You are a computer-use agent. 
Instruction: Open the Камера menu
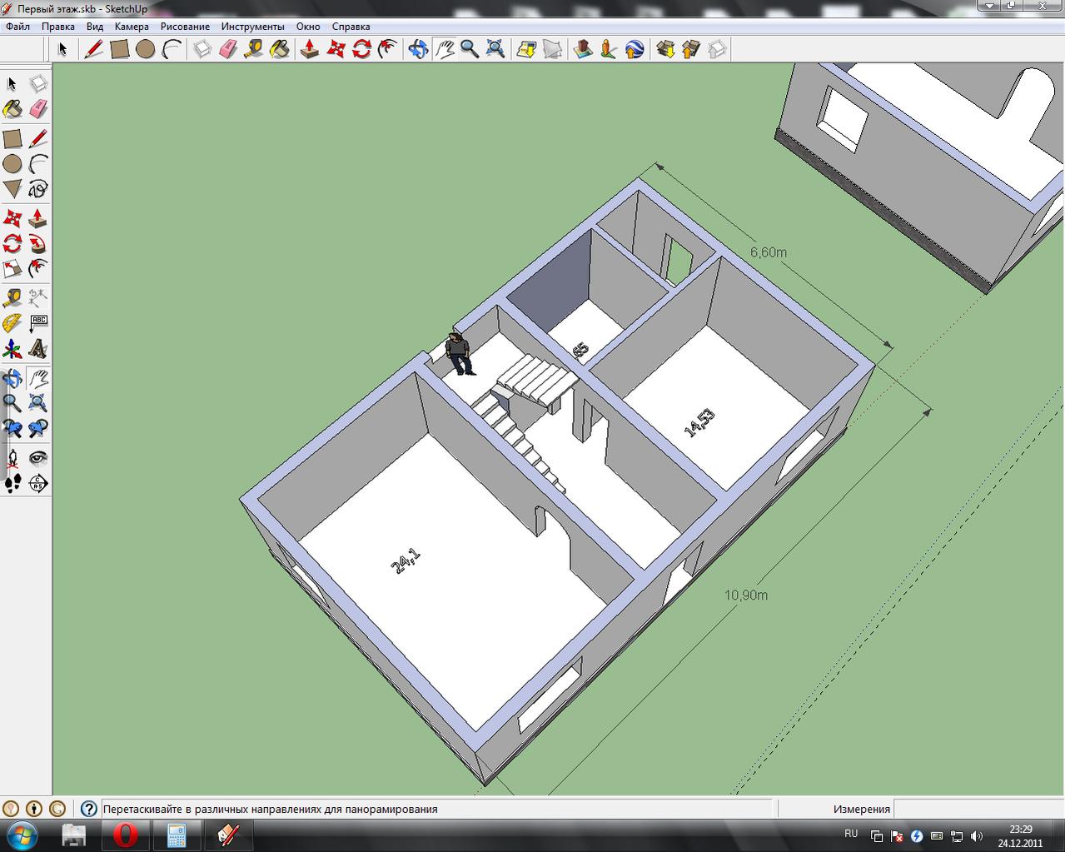click(132, 27)
